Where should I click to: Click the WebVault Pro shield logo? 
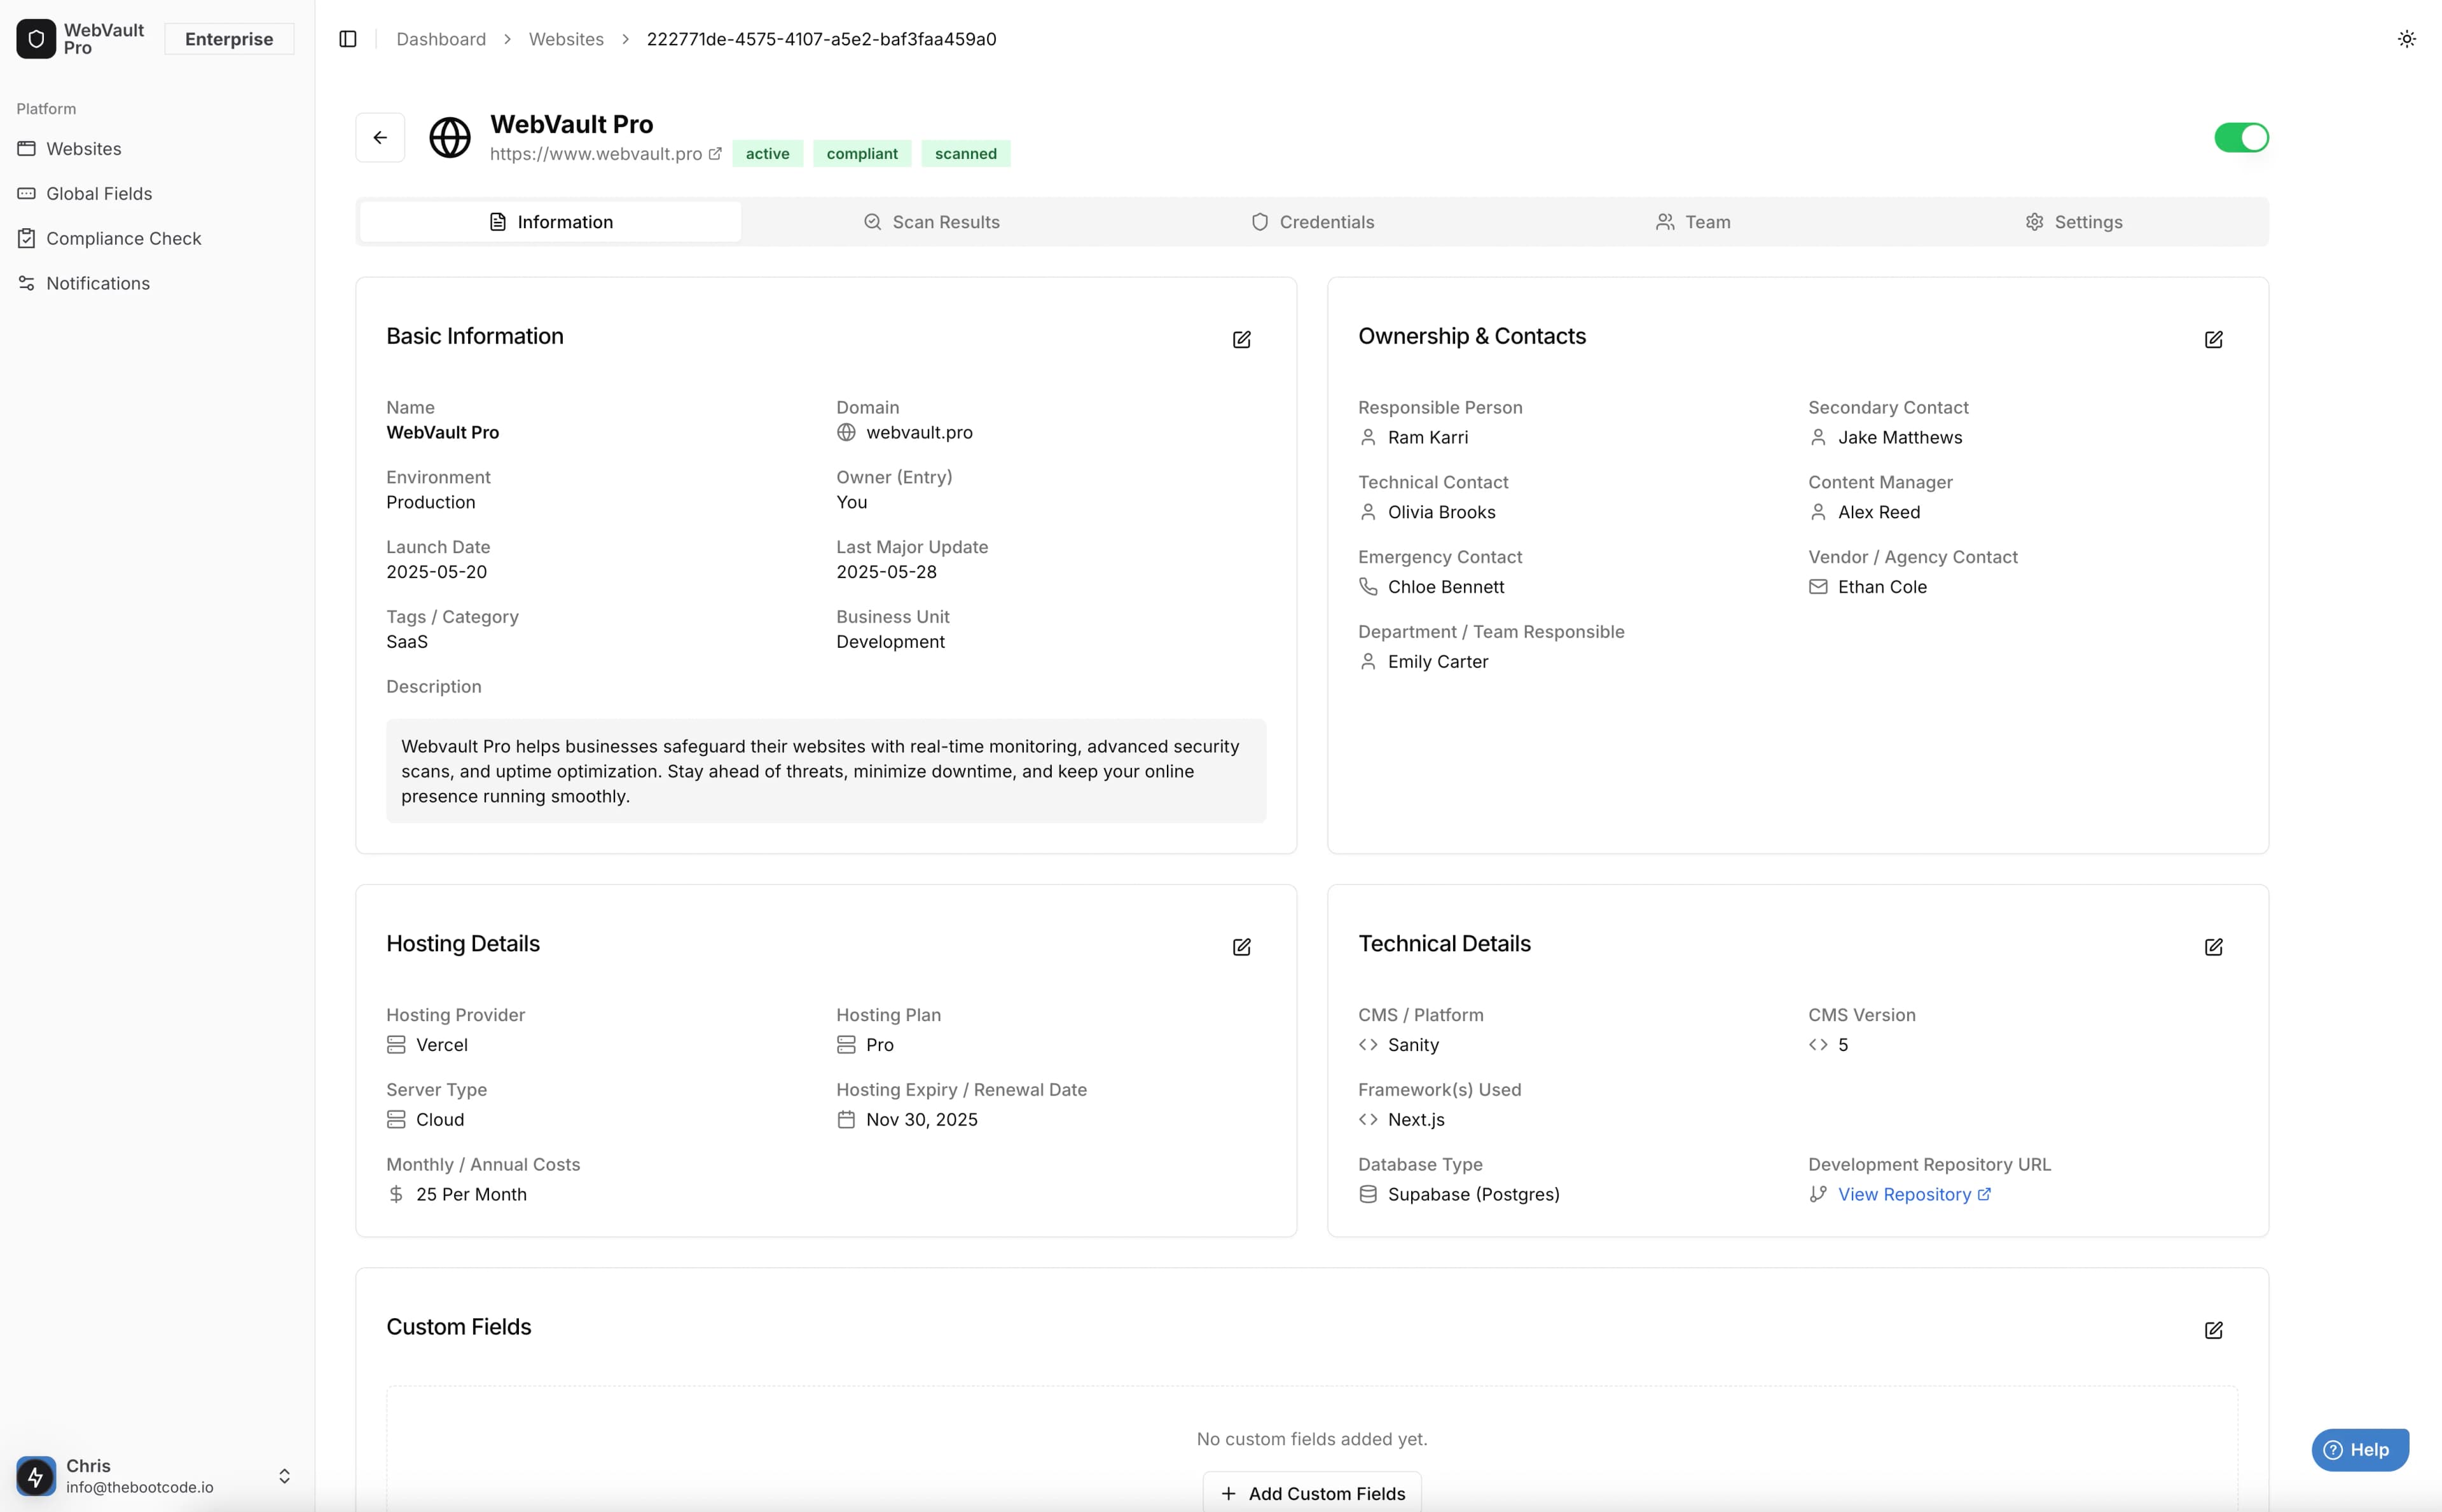coord(36,39)
